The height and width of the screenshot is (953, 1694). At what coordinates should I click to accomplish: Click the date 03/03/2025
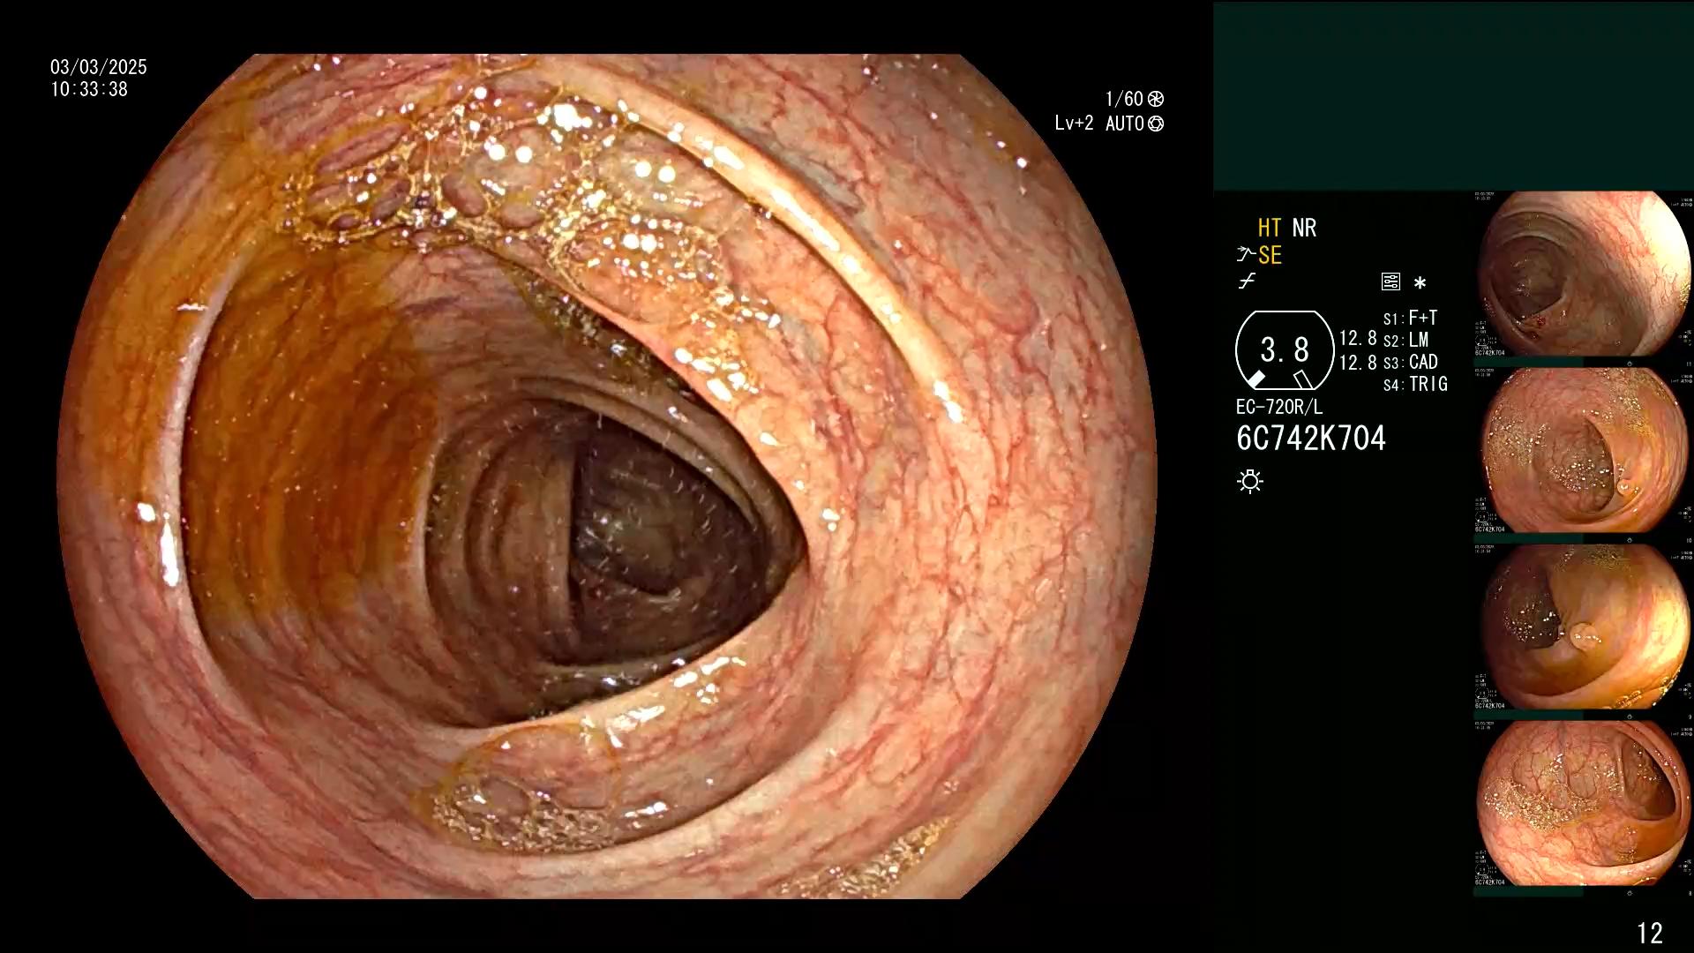click(x=99, y=67)
